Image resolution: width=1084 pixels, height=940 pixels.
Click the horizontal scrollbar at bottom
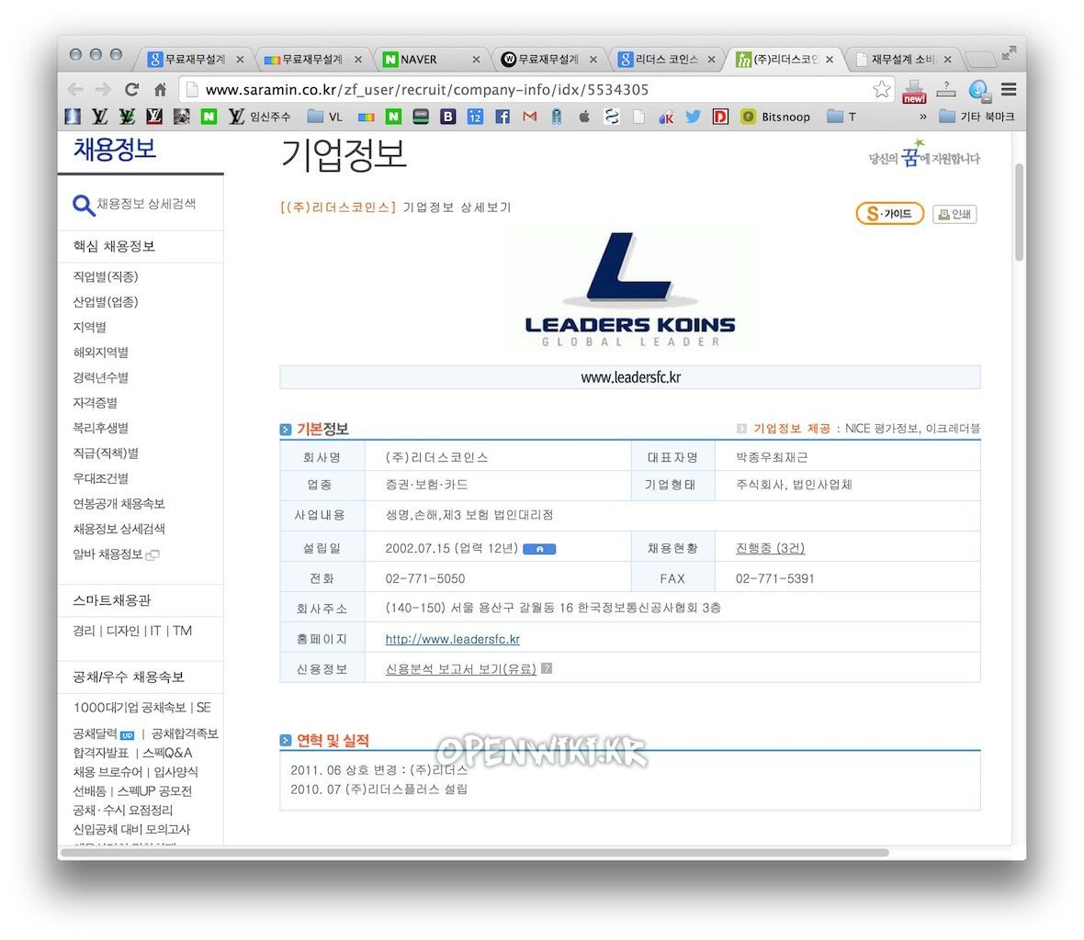coord(474,853)
